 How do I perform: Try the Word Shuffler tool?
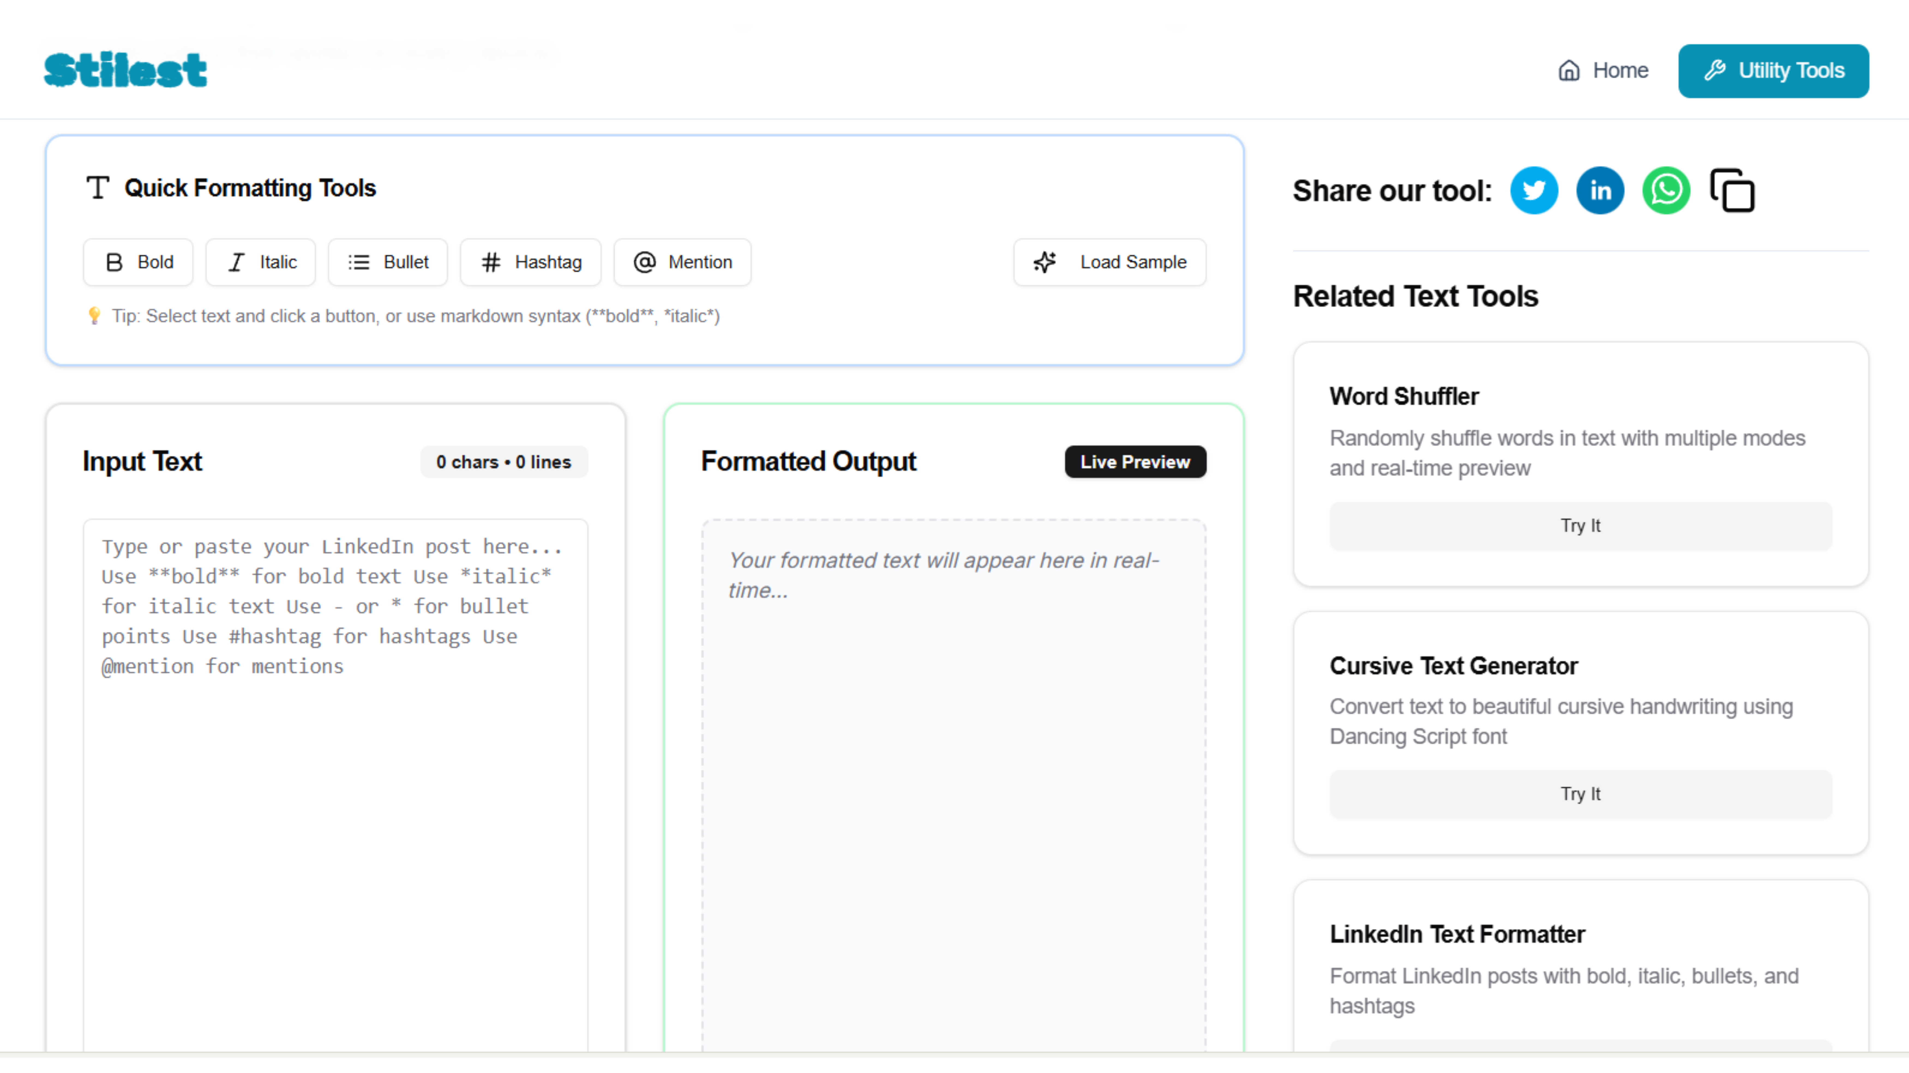click(1580, 526)
